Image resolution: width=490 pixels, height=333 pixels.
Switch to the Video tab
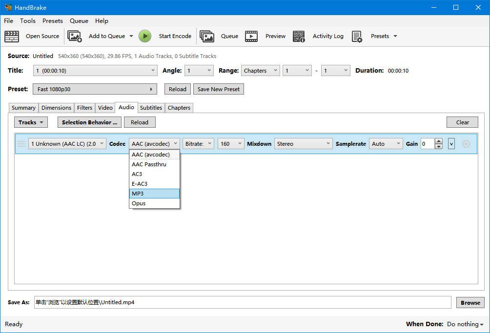coord(105,108)
